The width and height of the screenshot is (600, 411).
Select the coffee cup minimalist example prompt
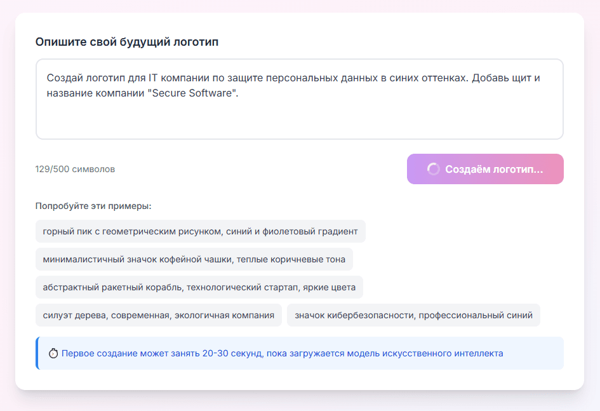tap(195, 259)
